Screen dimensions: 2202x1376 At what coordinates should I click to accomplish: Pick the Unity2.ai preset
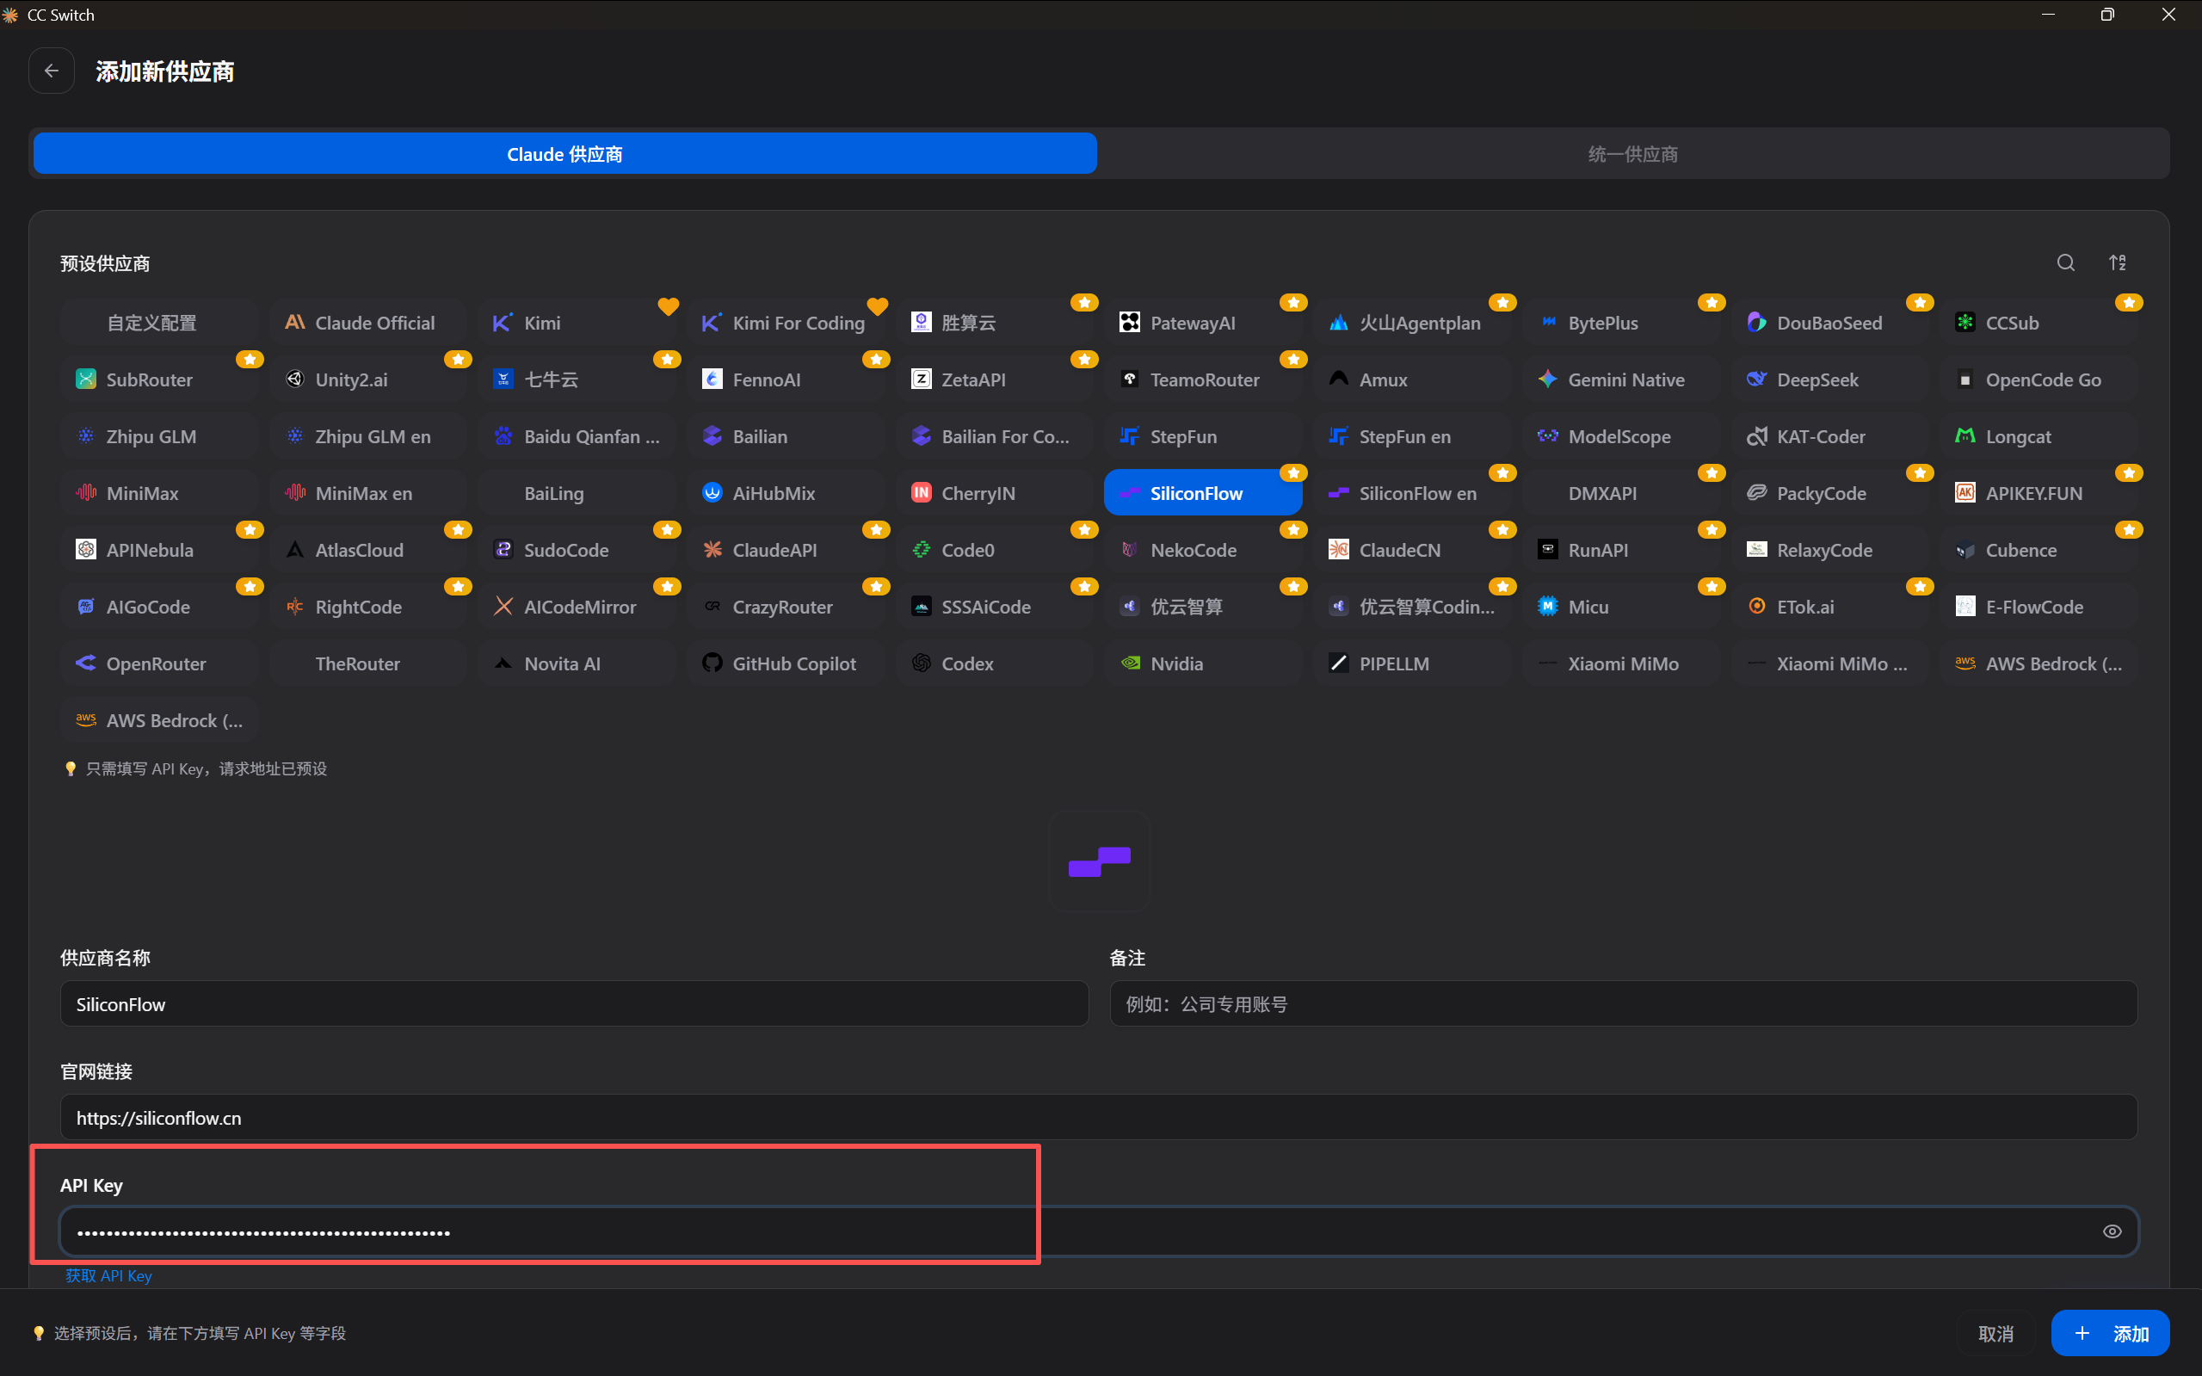368,379
